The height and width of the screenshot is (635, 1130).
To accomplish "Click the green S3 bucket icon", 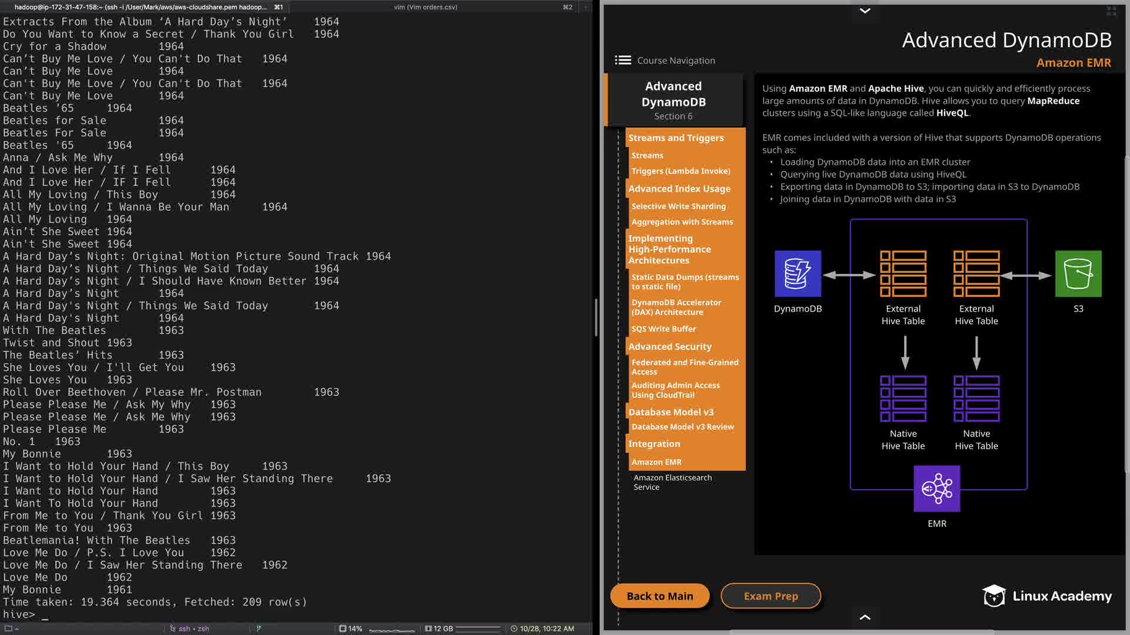I will click(1078, 274).
